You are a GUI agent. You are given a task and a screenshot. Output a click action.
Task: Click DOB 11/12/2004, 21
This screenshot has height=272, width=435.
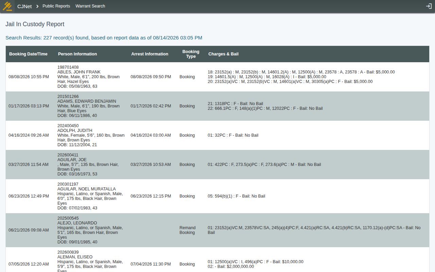[x=77, y=145]
